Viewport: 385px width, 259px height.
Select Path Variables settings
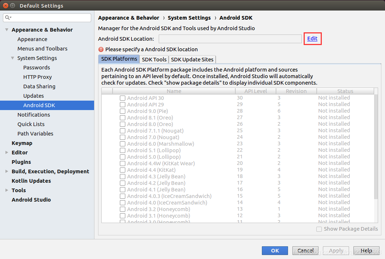35,134
